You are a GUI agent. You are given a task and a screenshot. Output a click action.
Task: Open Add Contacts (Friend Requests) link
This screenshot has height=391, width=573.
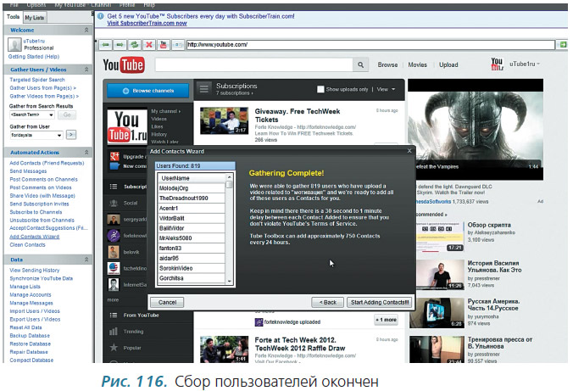point(47,163)
